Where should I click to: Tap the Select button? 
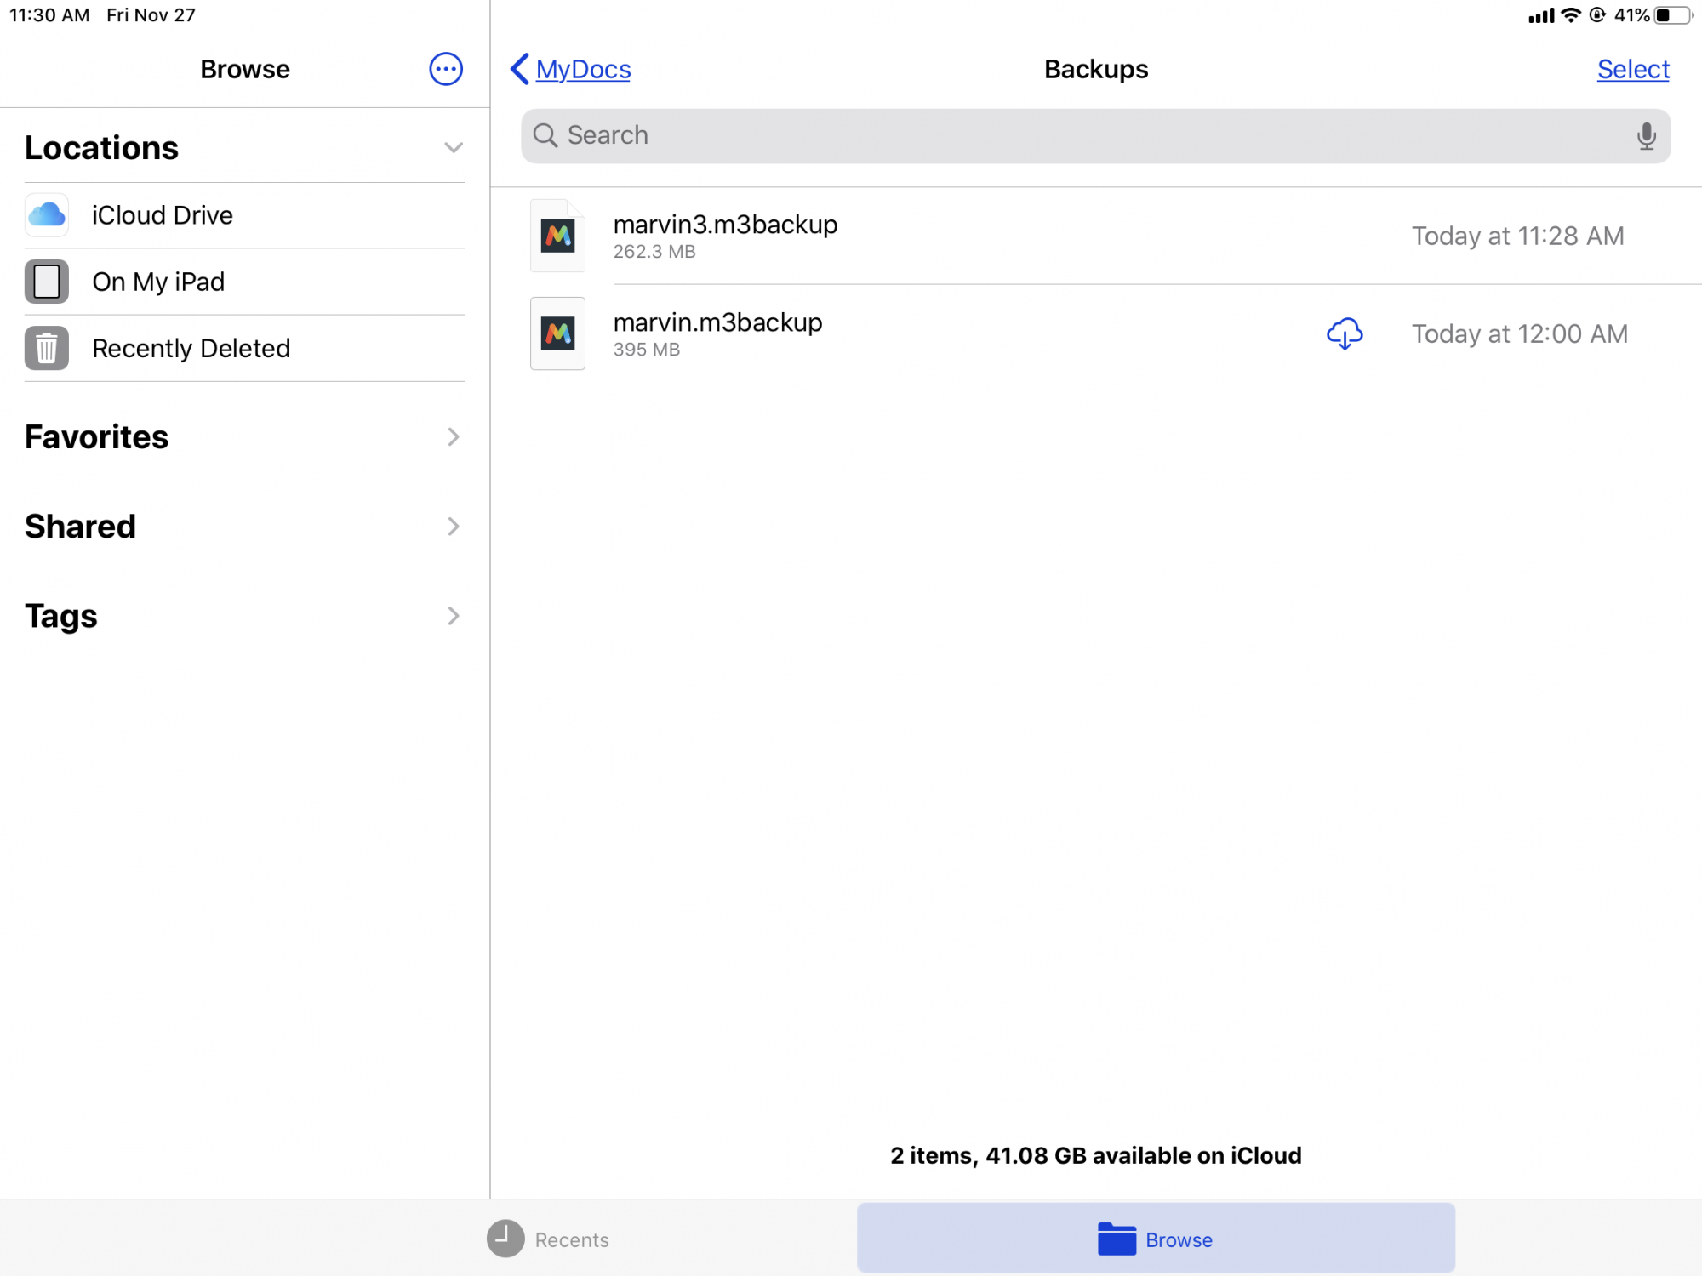[x=1632, y=69]
